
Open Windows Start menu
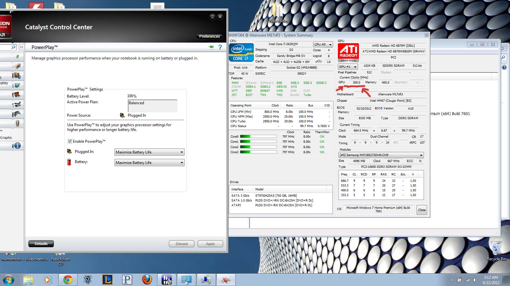pos(9,280)
